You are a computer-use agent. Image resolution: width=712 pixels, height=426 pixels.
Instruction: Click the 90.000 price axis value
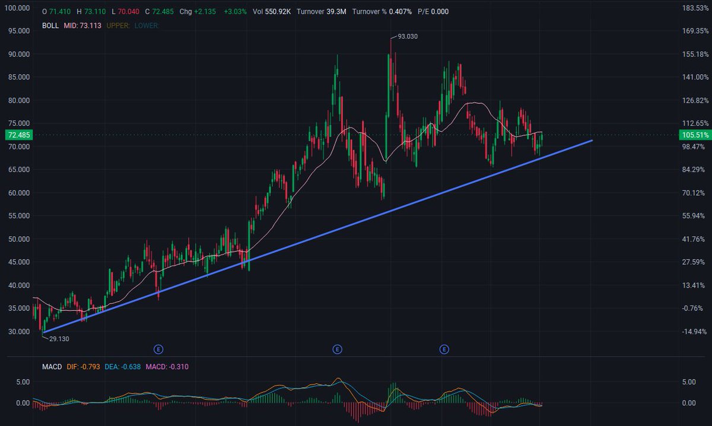18,54
